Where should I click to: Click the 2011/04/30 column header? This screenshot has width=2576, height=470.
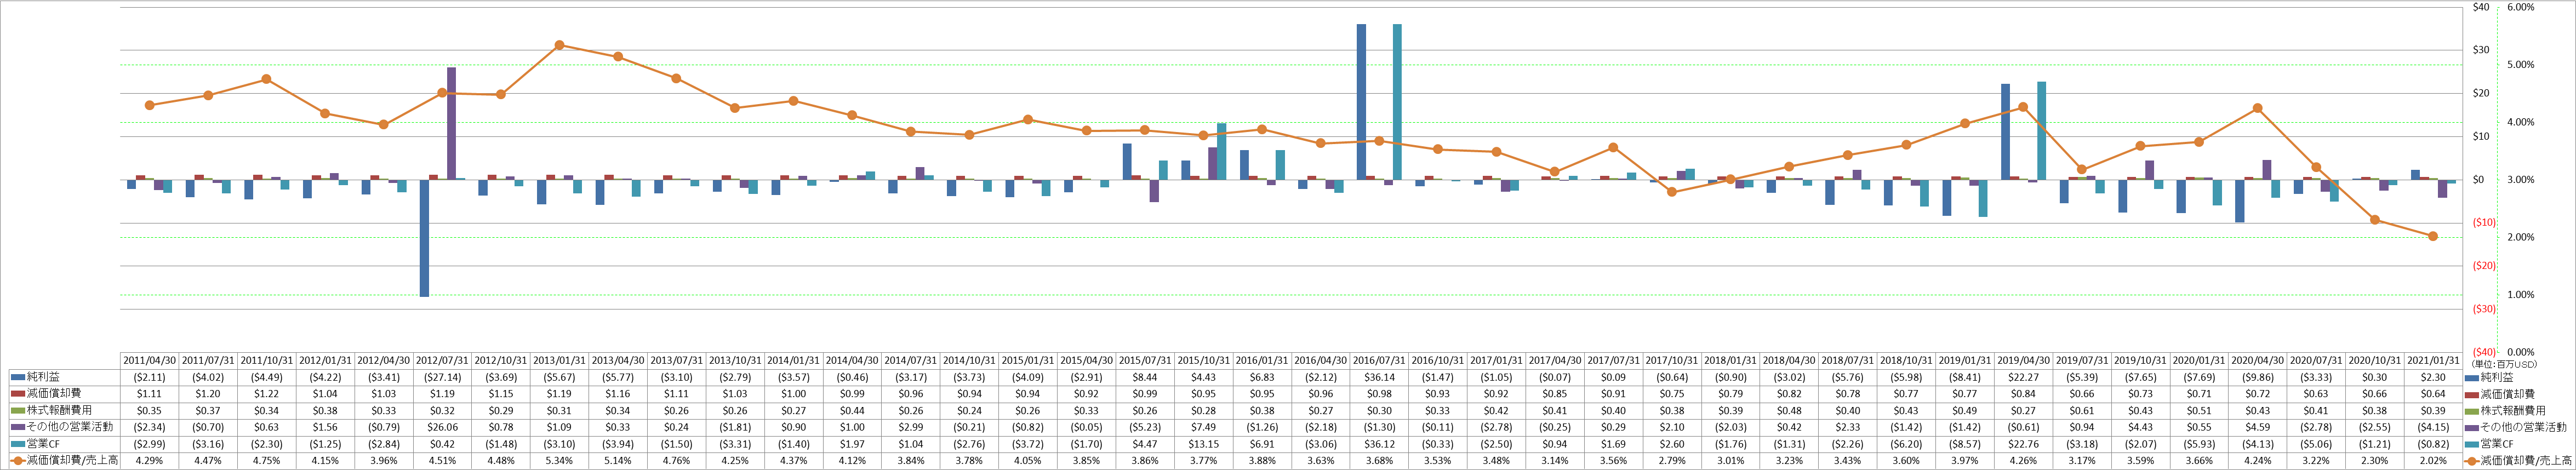point(149,361)
